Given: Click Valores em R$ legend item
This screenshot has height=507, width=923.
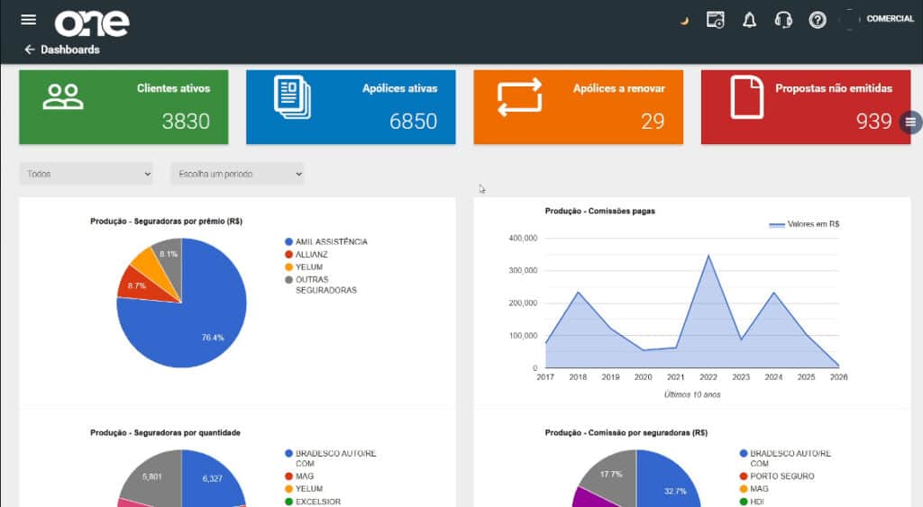Looking at the screenshot, I should click(x=804, y=224).
